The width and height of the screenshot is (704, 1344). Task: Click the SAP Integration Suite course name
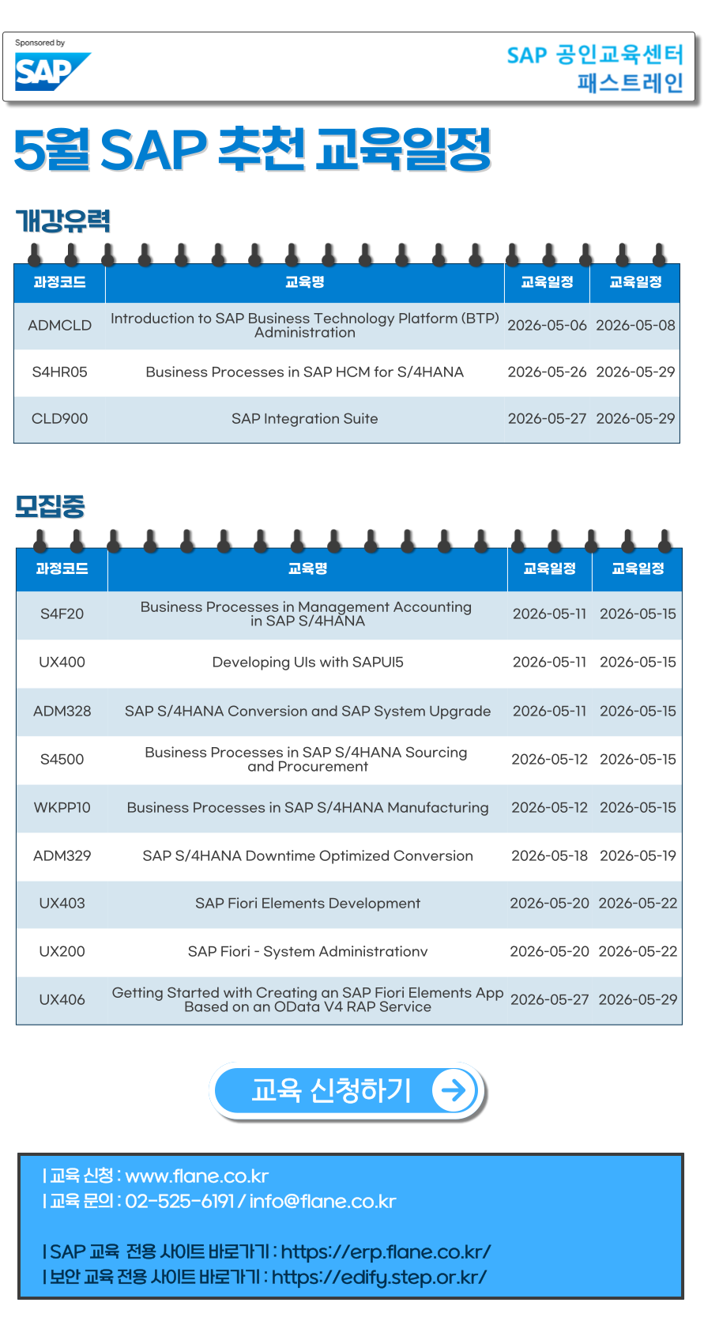pyautogui.click(x=304, y=419)
